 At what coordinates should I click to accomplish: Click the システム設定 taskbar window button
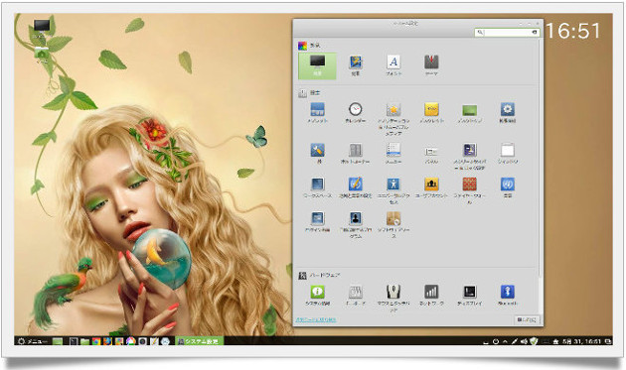pyautogui.click(x=199, y=341)
